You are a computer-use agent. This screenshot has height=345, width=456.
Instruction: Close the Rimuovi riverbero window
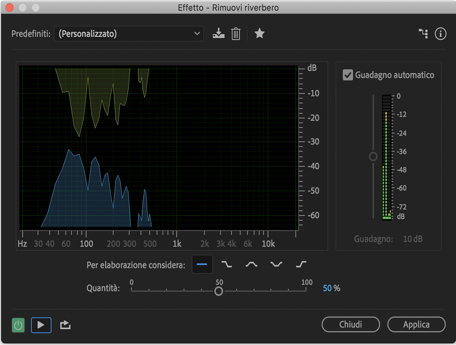click(x=9, y=8)
